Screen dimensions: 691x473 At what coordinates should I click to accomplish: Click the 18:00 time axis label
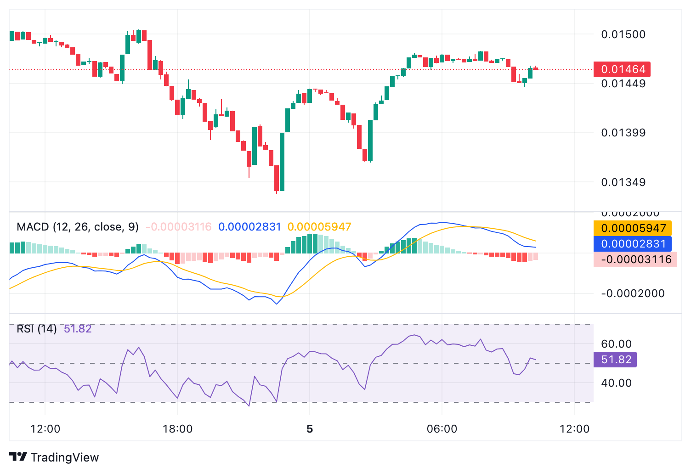[x=177, y=429]
